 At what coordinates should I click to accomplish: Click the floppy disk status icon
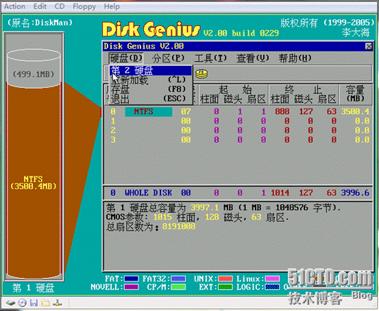click(x=34, y=303)
